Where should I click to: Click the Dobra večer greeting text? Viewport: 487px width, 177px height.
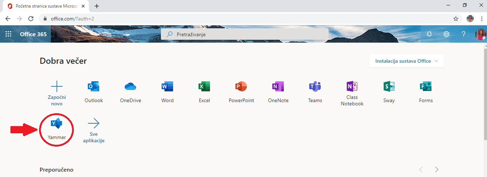point(63,61)
